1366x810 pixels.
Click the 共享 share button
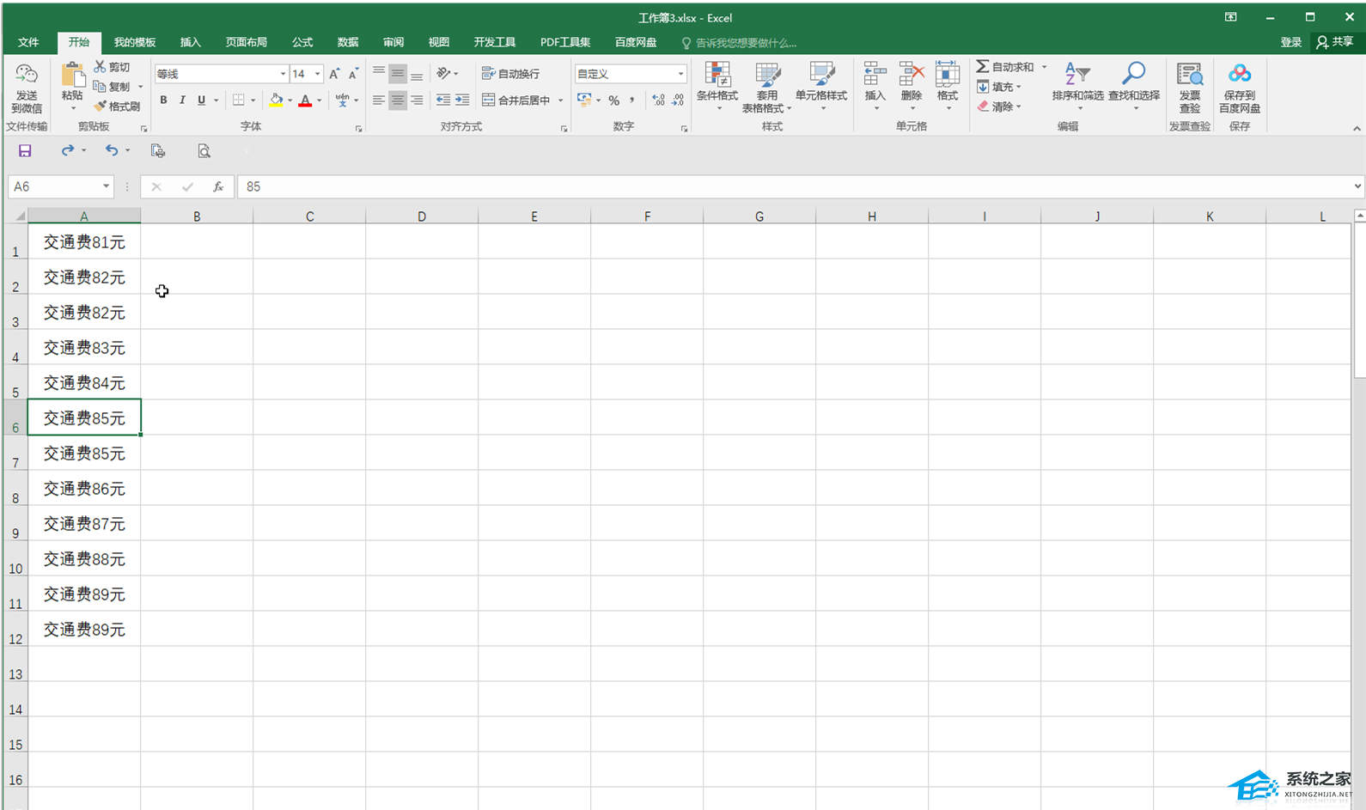tap(1335, 42)
